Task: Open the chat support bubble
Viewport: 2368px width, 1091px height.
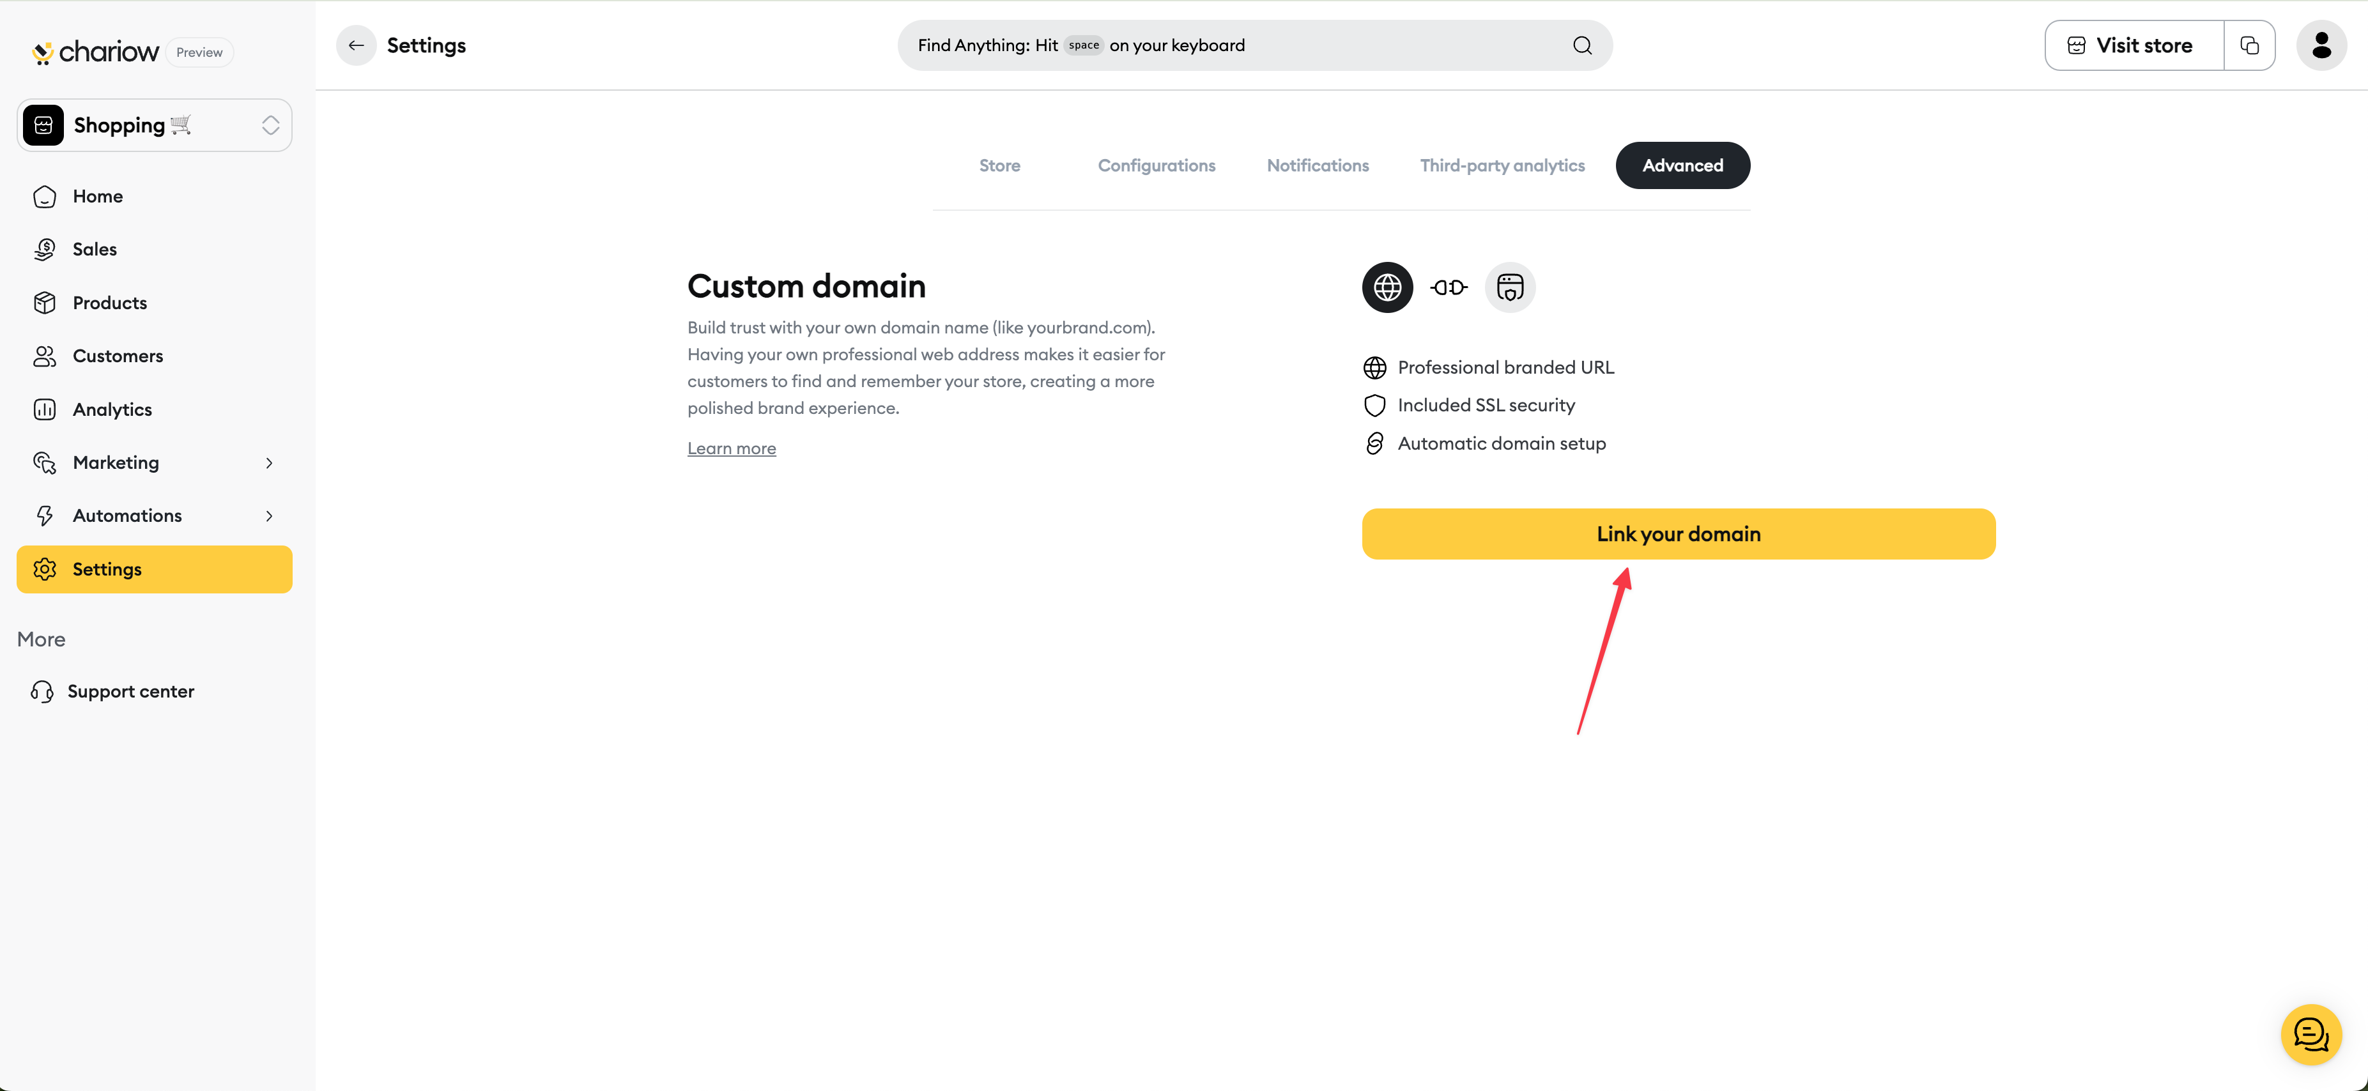Action: [x=2310, y=1034]
